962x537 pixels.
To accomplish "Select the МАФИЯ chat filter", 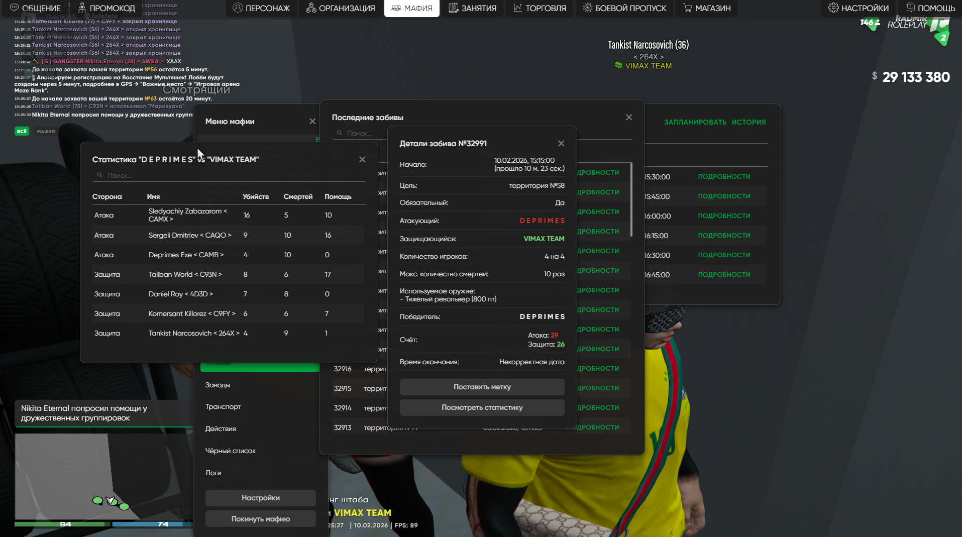I will (x=46, y=132).
